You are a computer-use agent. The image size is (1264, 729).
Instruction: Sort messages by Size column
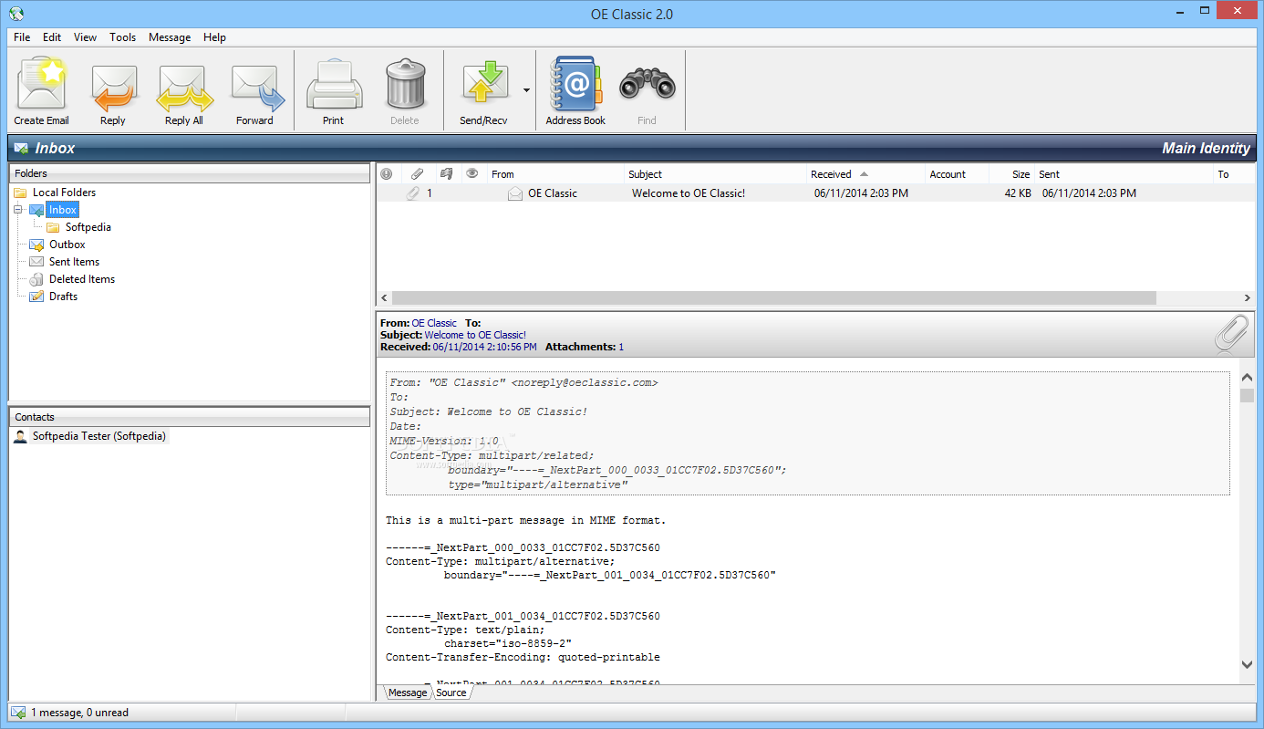[x=1011, y=173]
